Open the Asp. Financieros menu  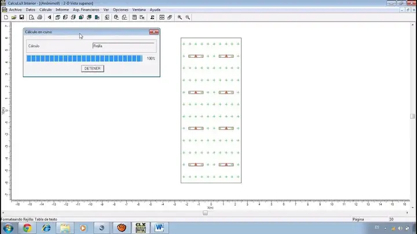pos(86,10)
